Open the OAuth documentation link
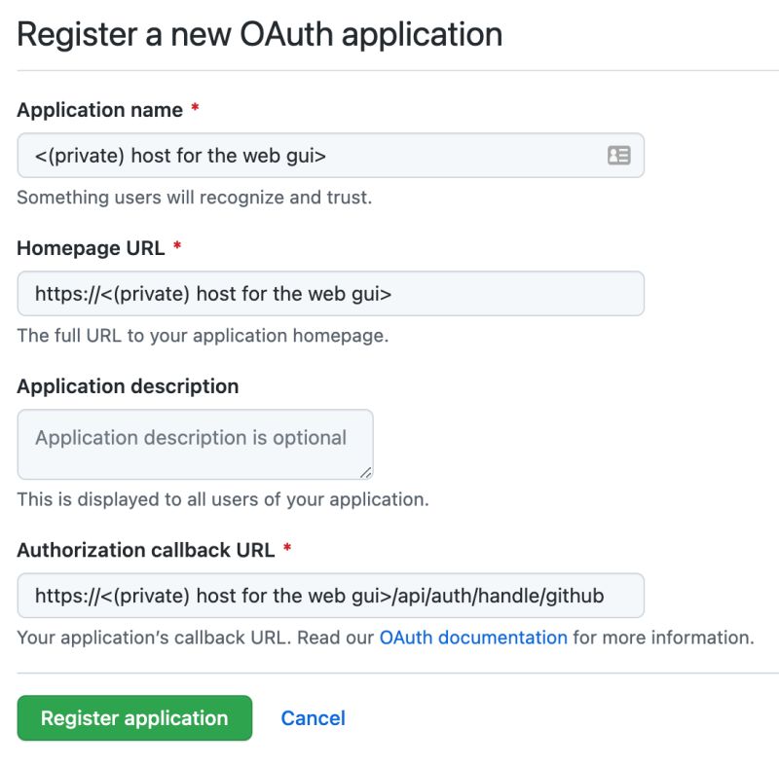The width and height of the screenshot is (779, 765). (x=473, y=638)
